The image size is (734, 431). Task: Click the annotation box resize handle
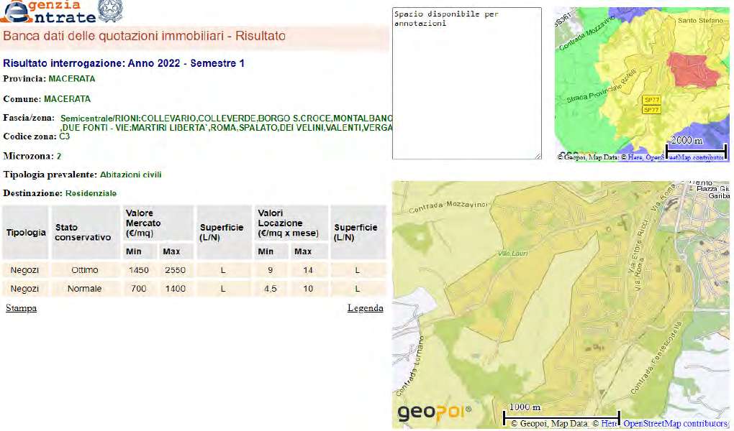pos(538,156)
